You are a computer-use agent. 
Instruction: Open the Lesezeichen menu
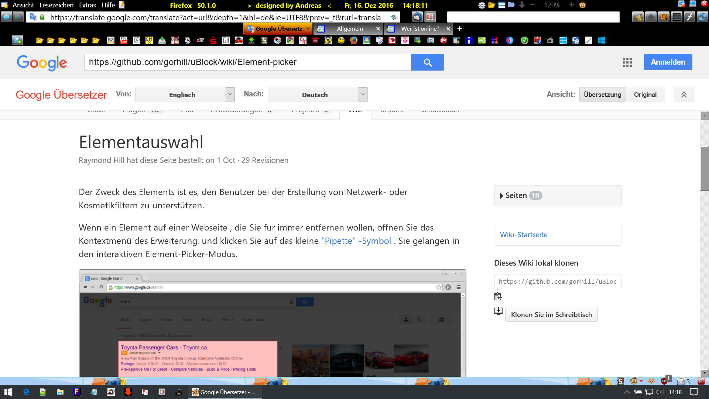point(56,5)
